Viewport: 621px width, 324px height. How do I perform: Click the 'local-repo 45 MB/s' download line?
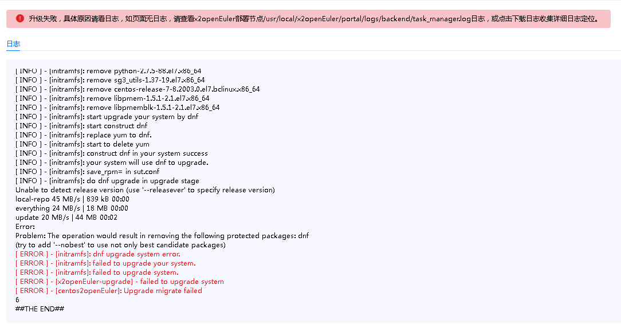72,199
